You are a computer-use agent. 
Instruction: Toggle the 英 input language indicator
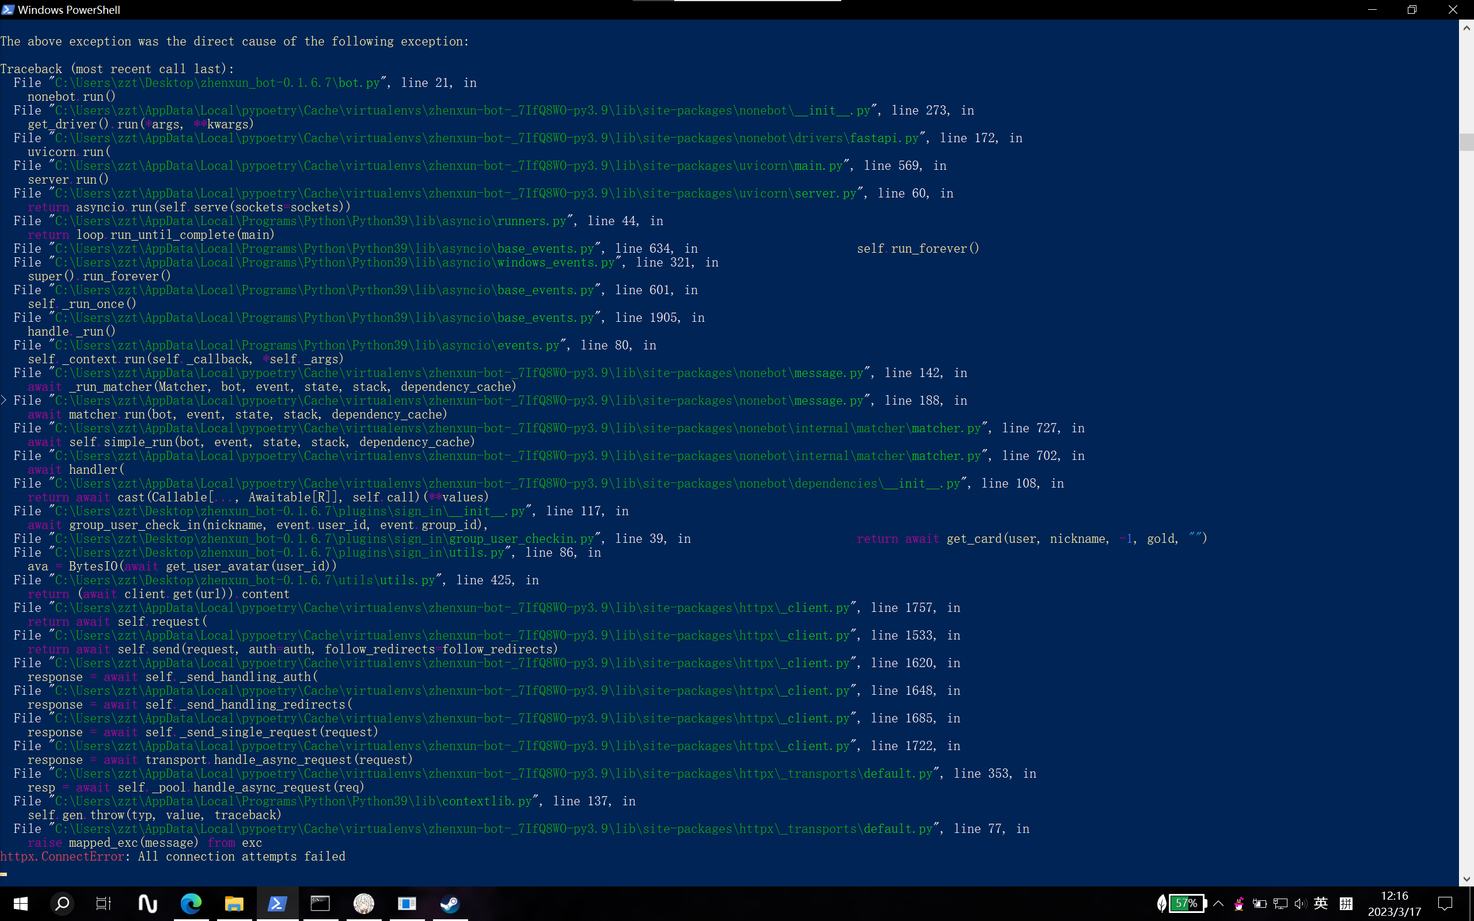(x=1321, y=903)
